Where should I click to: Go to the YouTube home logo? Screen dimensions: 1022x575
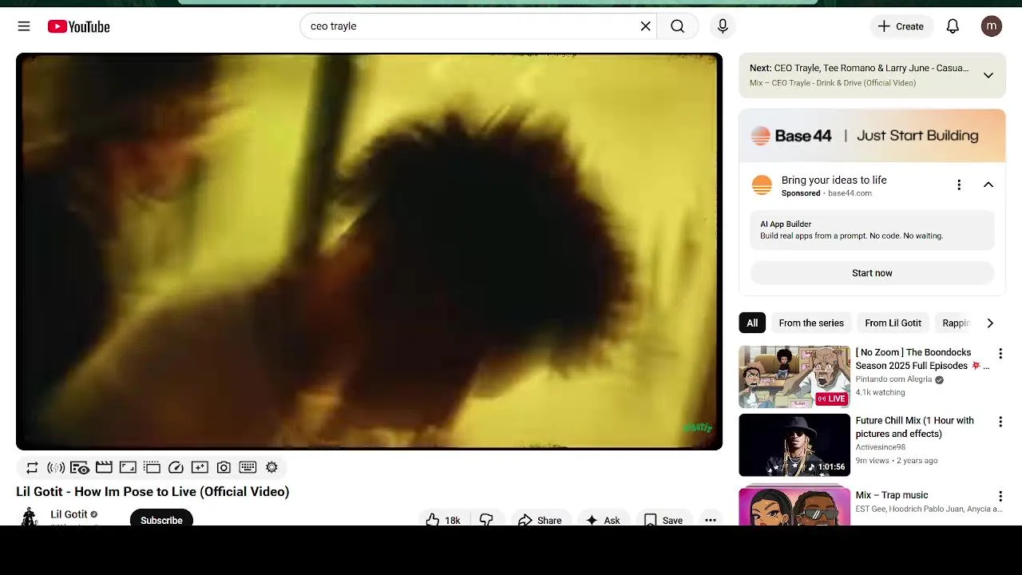(78, 26)
